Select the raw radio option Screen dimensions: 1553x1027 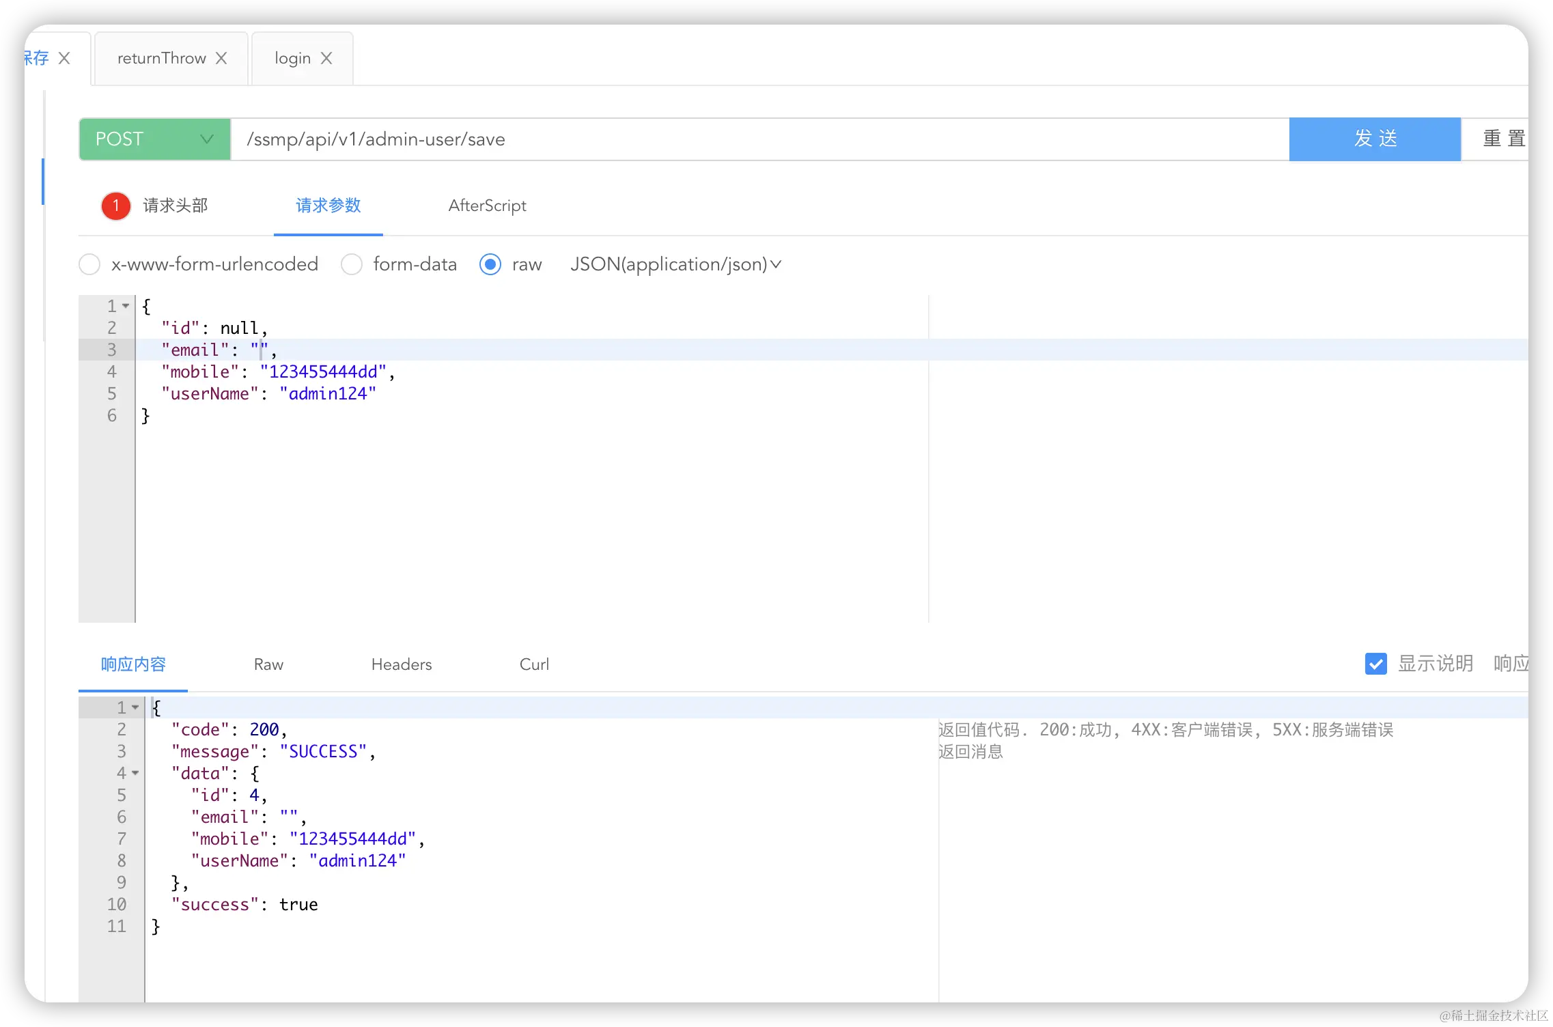click(x=490, y=264)
